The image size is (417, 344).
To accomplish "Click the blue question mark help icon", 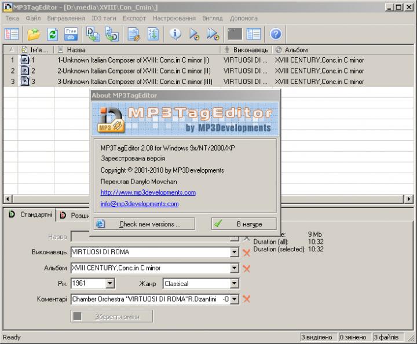I will (276, 34).
